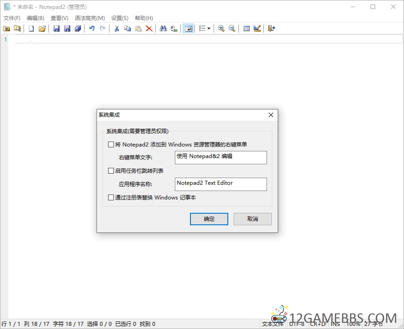The height and width of the screenshot is (329, 404).
Task: Click the Save As floppy icon
Action: pyautogui.click(x=67, y=28)
